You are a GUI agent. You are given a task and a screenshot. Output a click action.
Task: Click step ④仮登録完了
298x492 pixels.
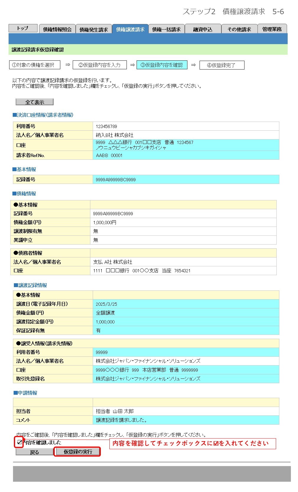click(x=222, y=65)
